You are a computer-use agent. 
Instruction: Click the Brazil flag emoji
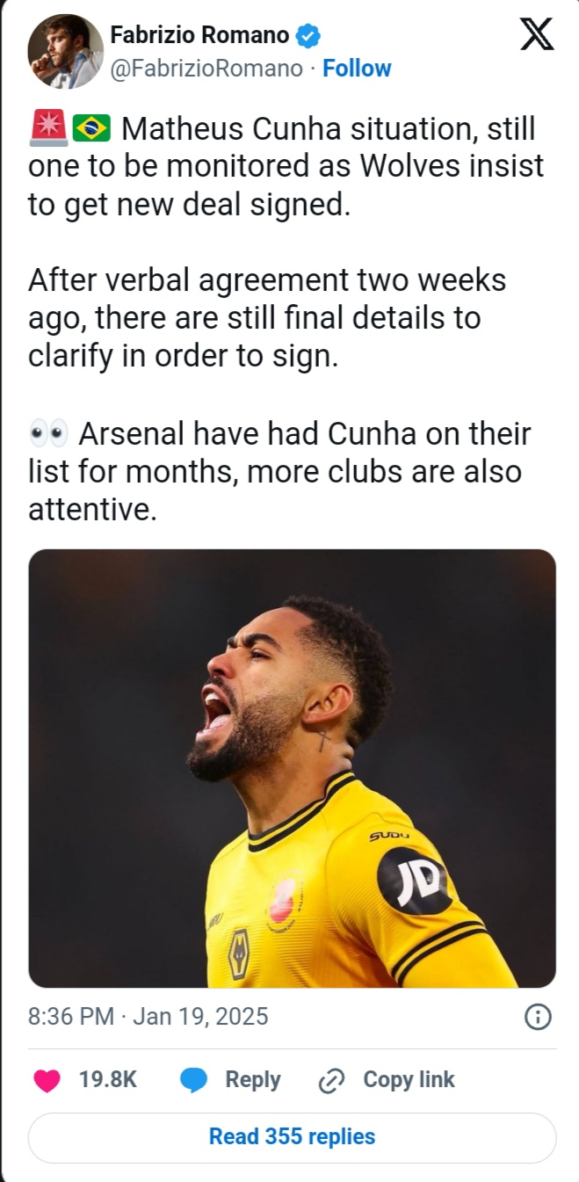coord(92,129)
